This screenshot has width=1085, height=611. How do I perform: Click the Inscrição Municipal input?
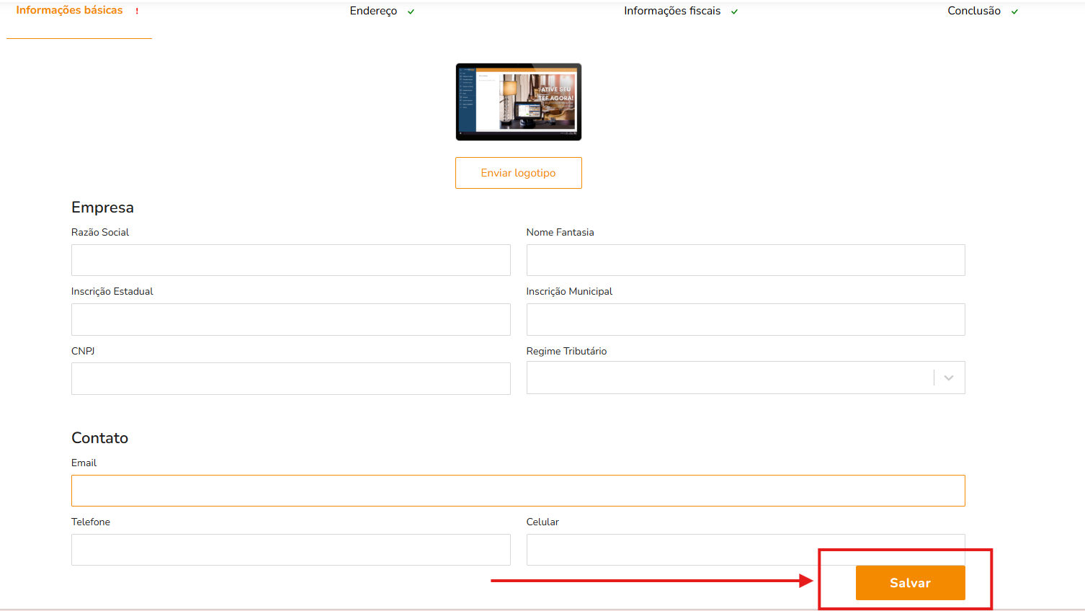pyautogui.click(x=746, y=319)
